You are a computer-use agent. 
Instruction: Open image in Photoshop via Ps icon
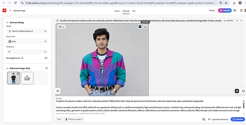140,27
